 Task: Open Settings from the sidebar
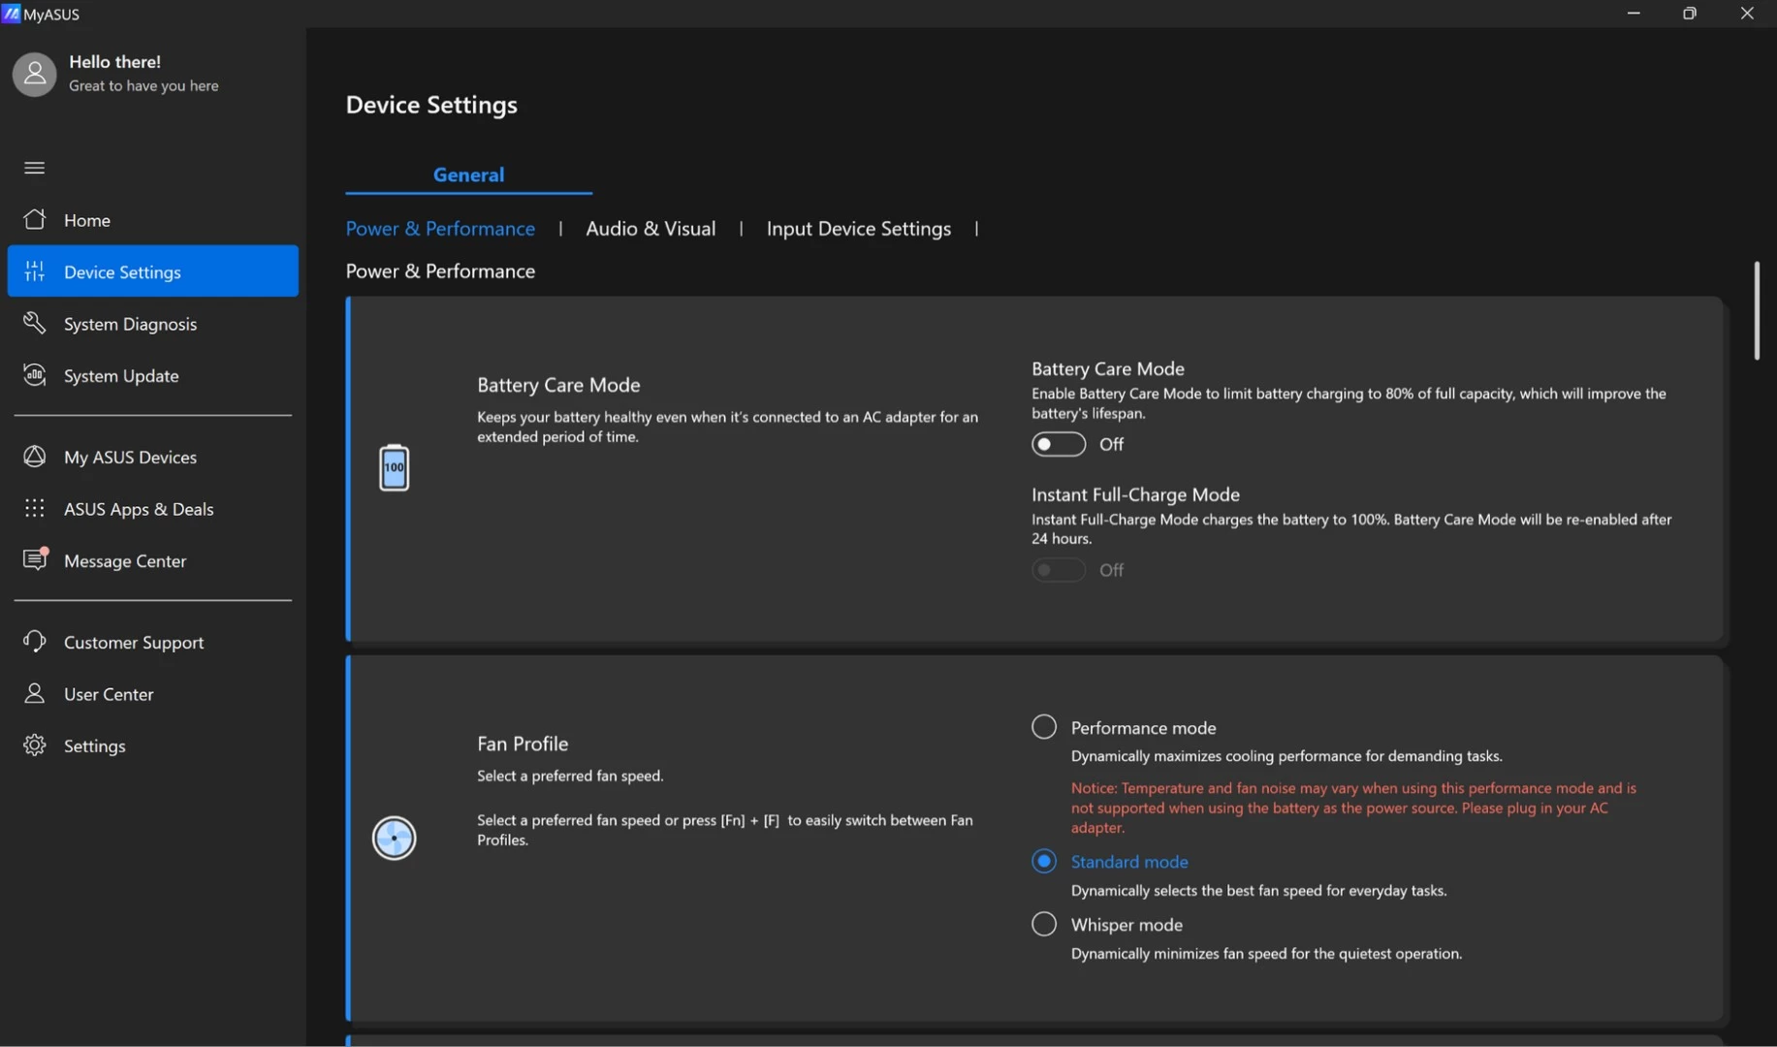point(94,746)
